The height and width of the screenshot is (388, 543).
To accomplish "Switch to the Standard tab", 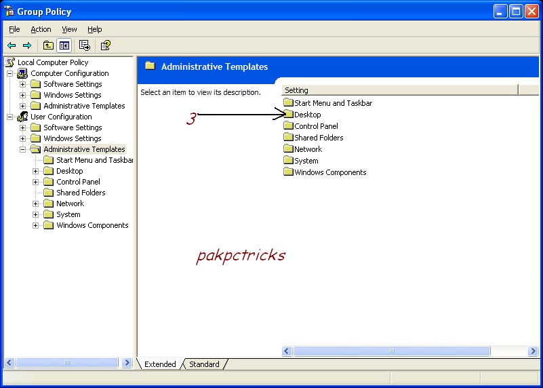I will 204,364.
